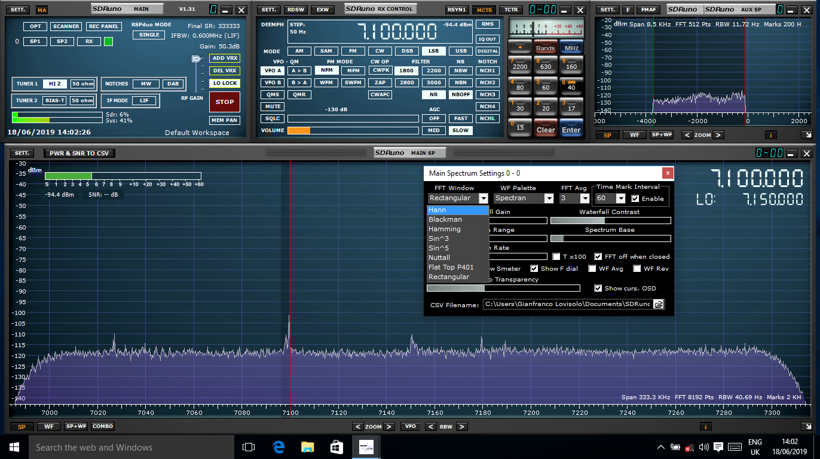Choose Hann from the FFT Window list
This screenshot has height=459, width=820.
click(x=458, y=210)
